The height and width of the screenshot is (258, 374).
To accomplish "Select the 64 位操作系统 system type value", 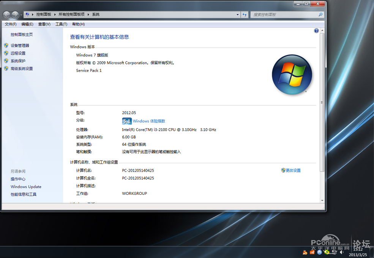I will click(134, 145).
